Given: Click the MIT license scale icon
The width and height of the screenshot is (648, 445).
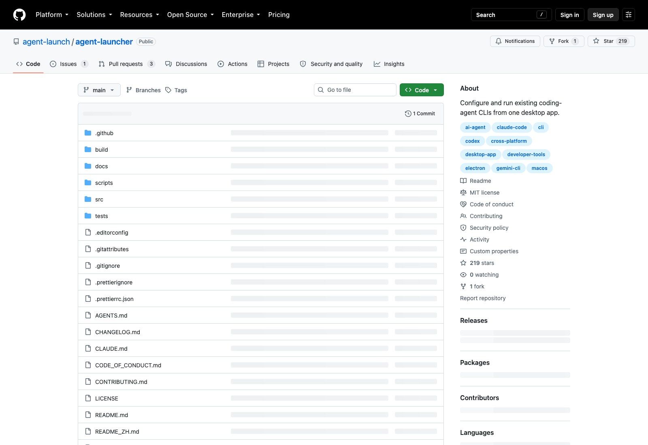Looking at the screenshot, I should [463, 193].
